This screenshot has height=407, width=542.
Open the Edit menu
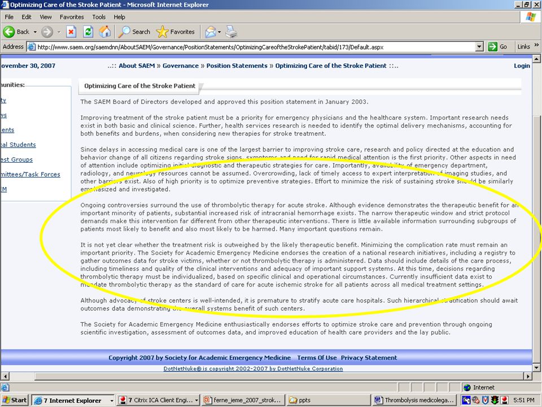[27, 17]
